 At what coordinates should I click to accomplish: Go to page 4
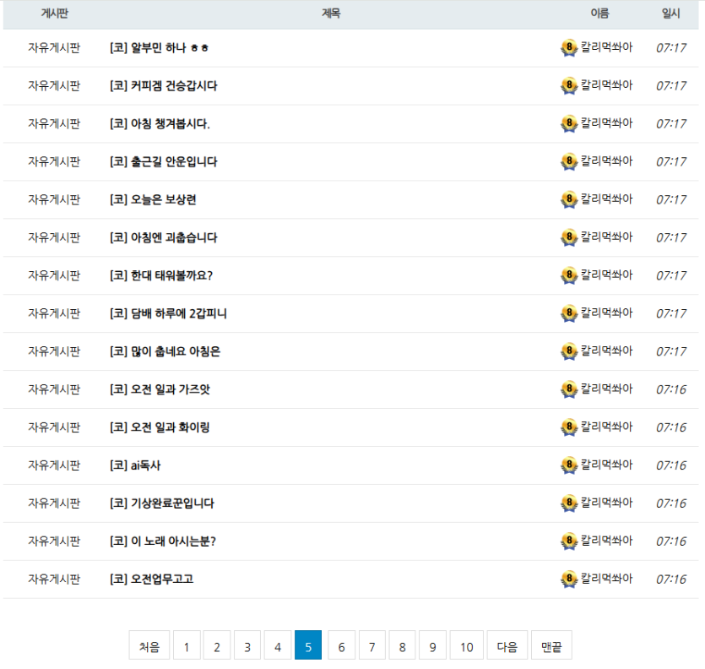pyautogui.click(x=278, y=645)
